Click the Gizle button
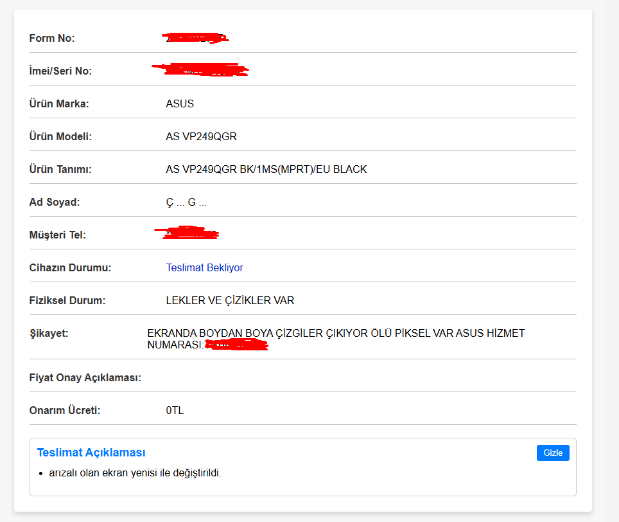This screenshot has height=522, width=619. coord(553,453)
